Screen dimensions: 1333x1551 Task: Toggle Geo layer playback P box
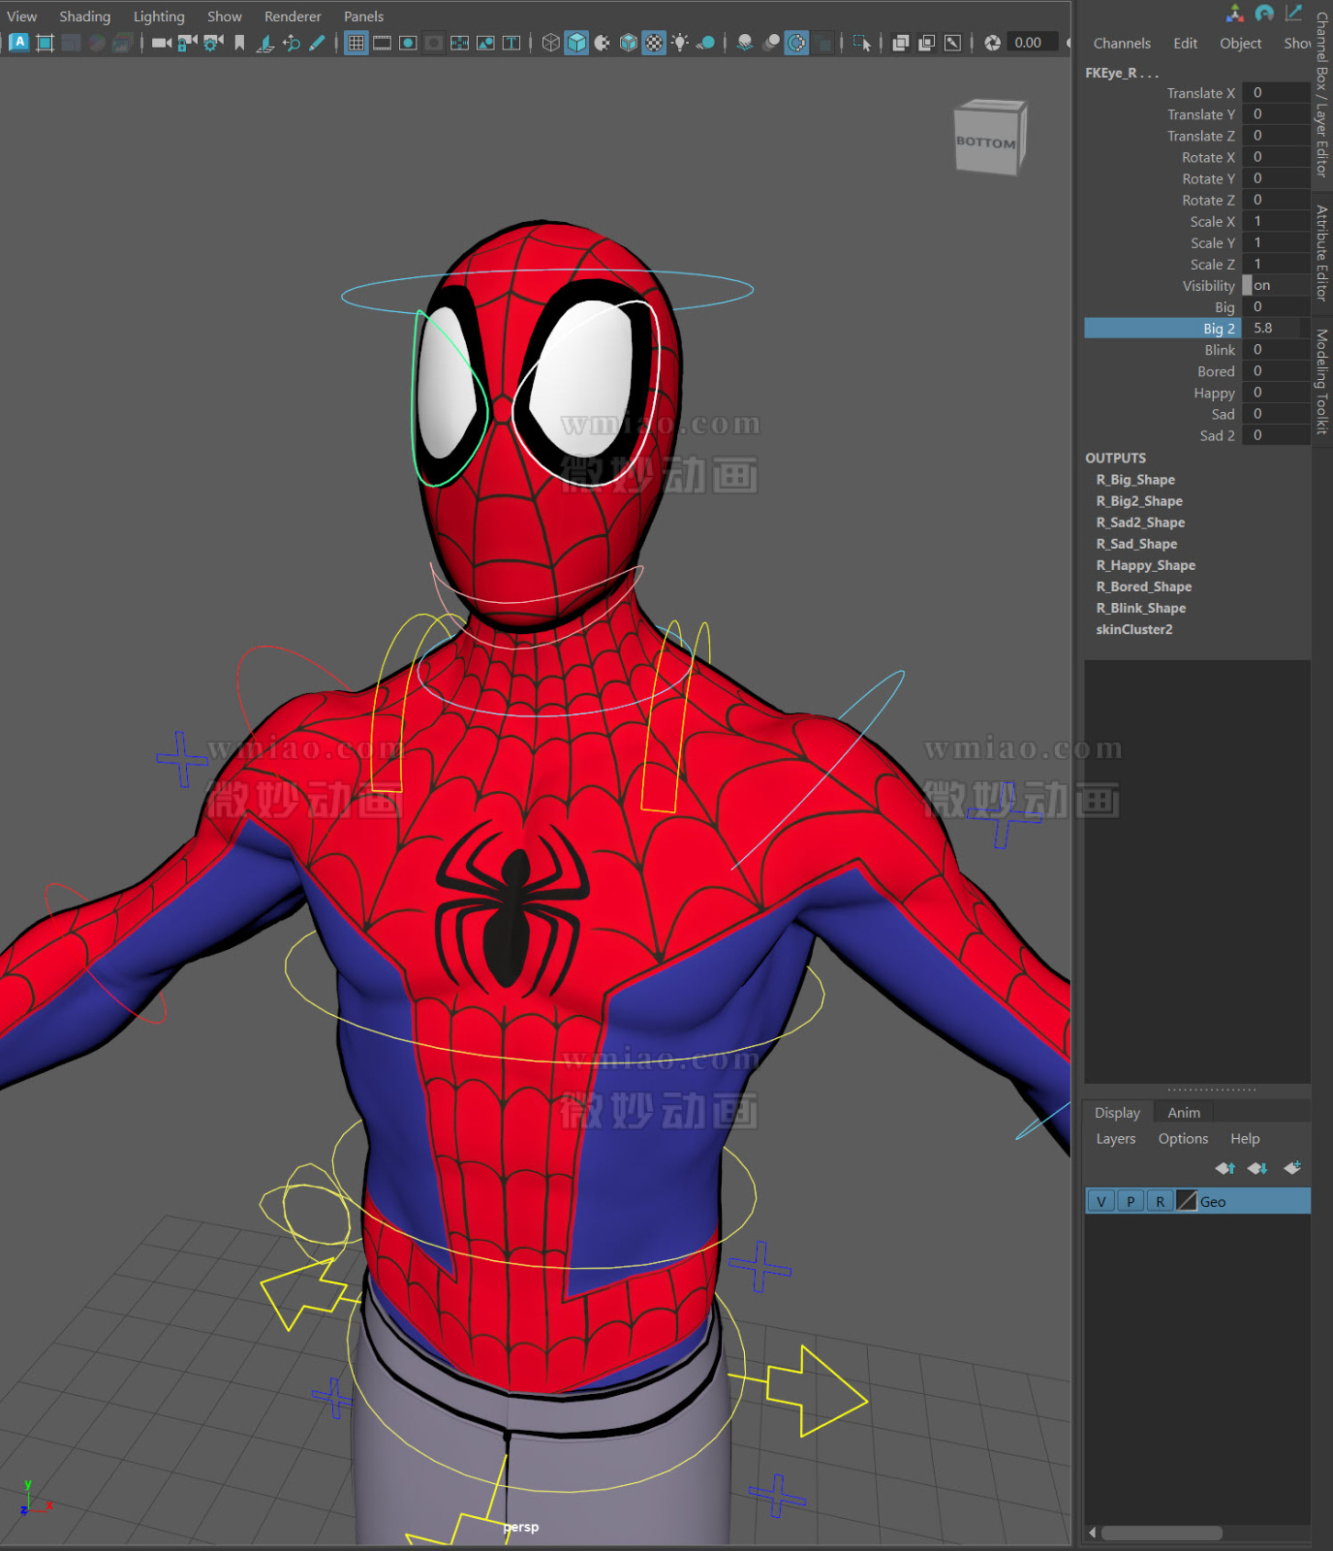point(1130,1201)
